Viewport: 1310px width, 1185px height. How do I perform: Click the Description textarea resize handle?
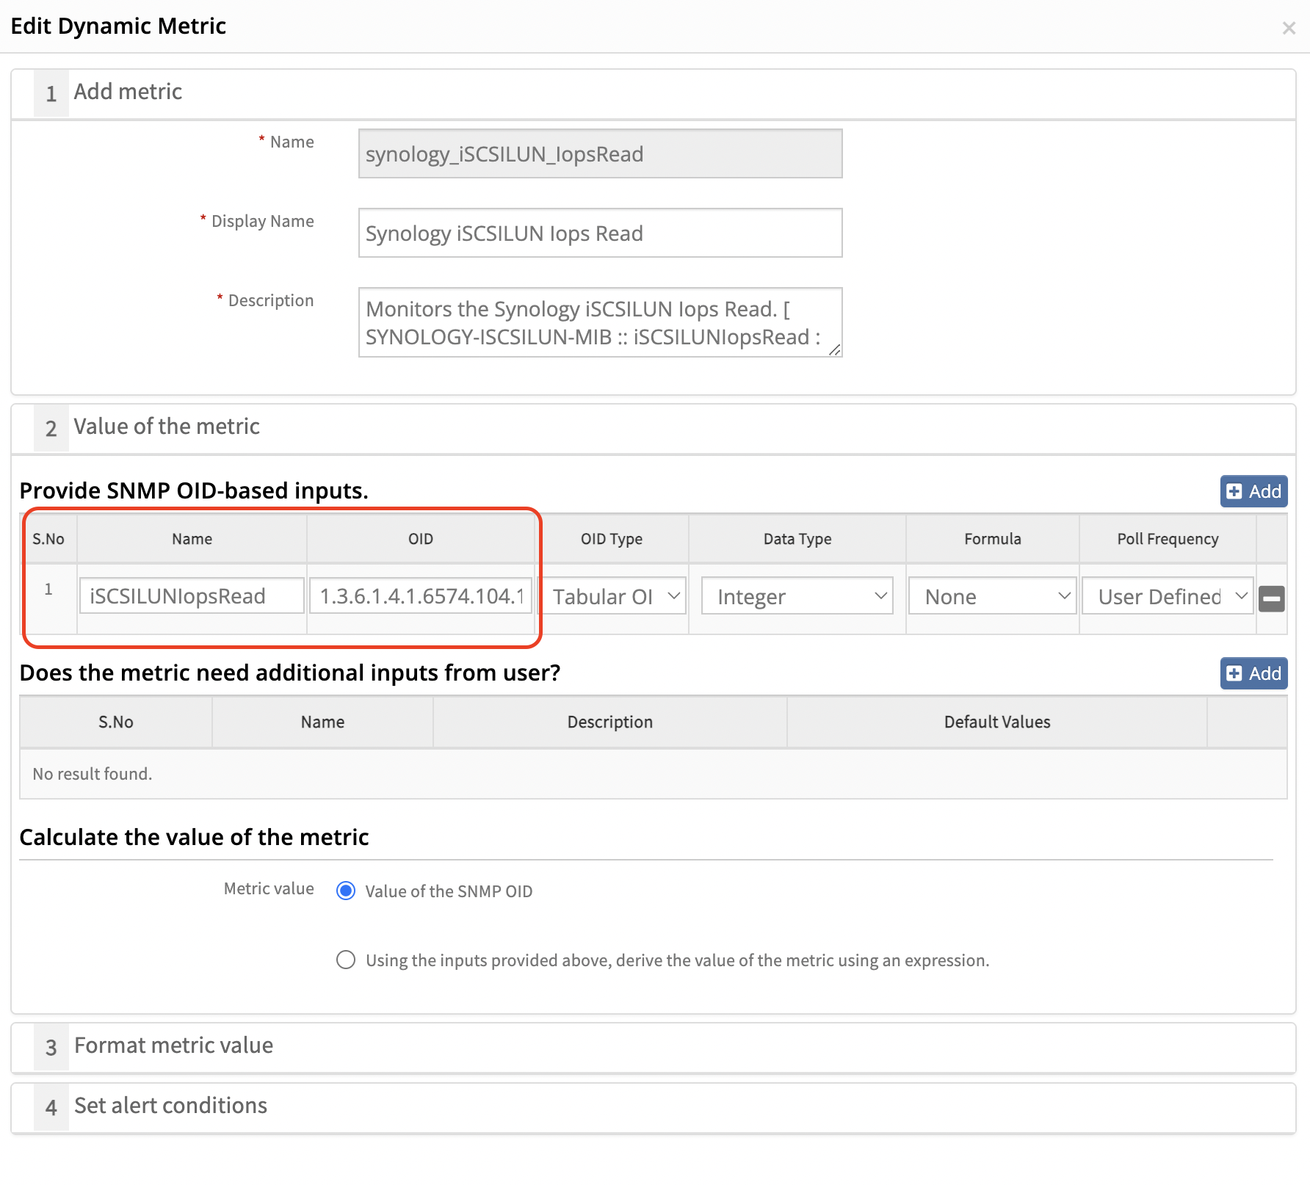(835, 350)
